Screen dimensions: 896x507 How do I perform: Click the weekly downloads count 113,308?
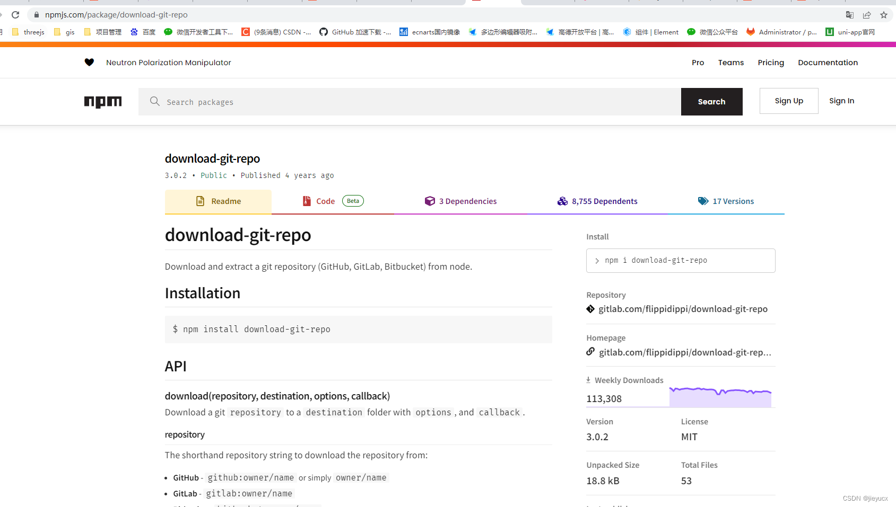pos(604,399)
